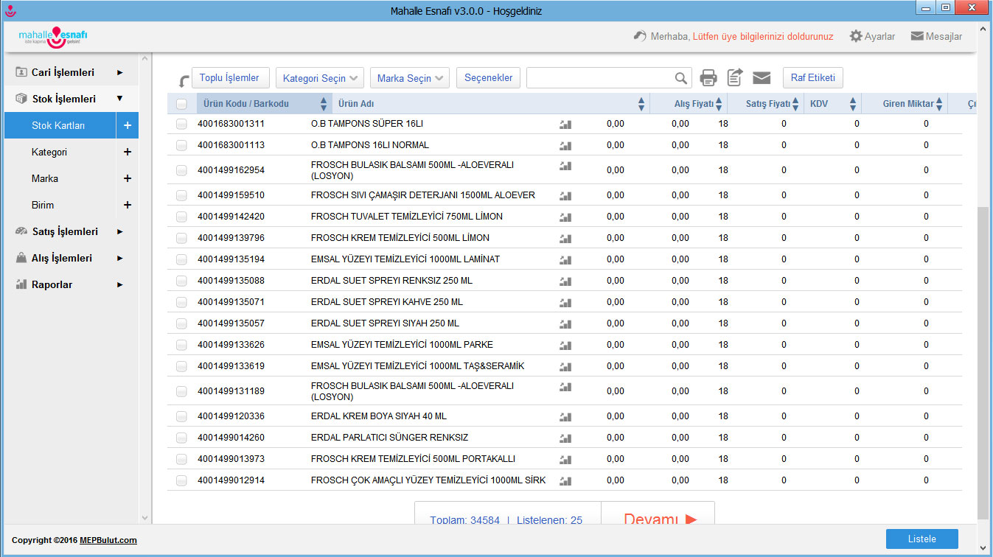Add new Stok Kartları with plus icon
The width and height of the screenshot is (993, 557).
(x=128, y=126)
